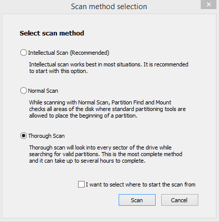Click the words 'Partition Find and Mount'

(141, 102)
